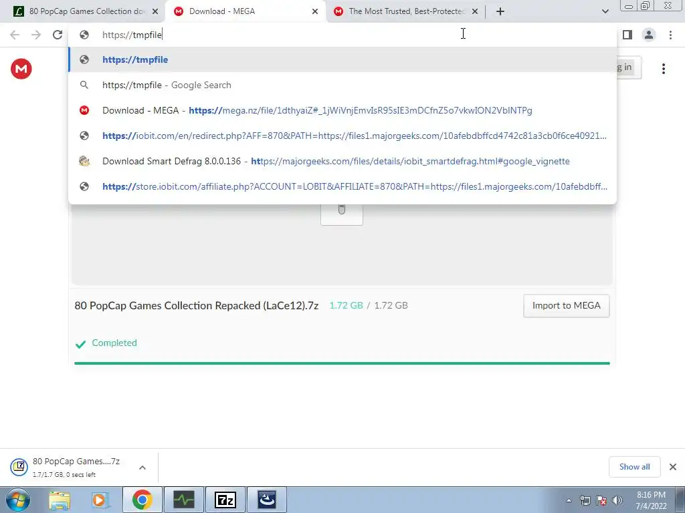Close the 80 PopCap Games Collection tab
Screen dimensions: 685x513
pyautogui.click(x=155, y=11)
